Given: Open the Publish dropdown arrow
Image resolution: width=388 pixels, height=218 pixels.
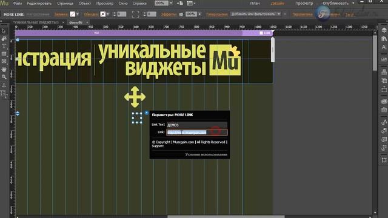Looking at the screenshot, I should 353,3.
